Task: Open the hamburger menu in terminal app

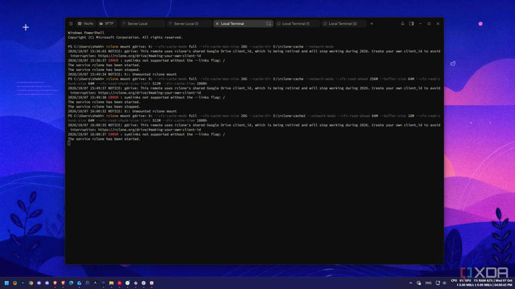Action: (71, 23)
